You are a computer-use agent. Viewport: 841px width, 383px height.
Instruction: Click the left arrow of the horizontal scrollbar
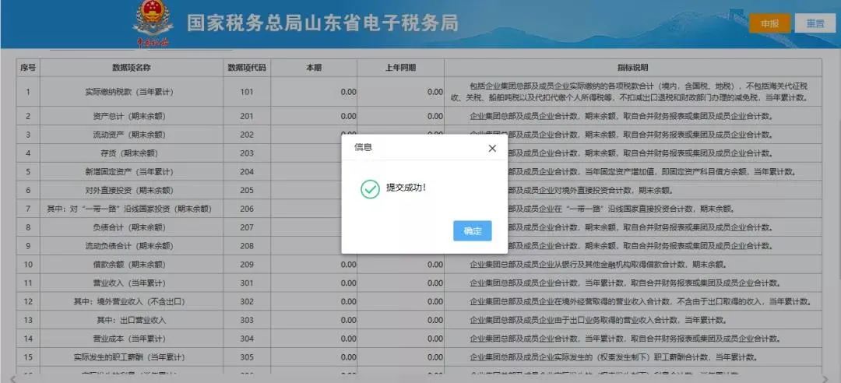tap(13, 378)
